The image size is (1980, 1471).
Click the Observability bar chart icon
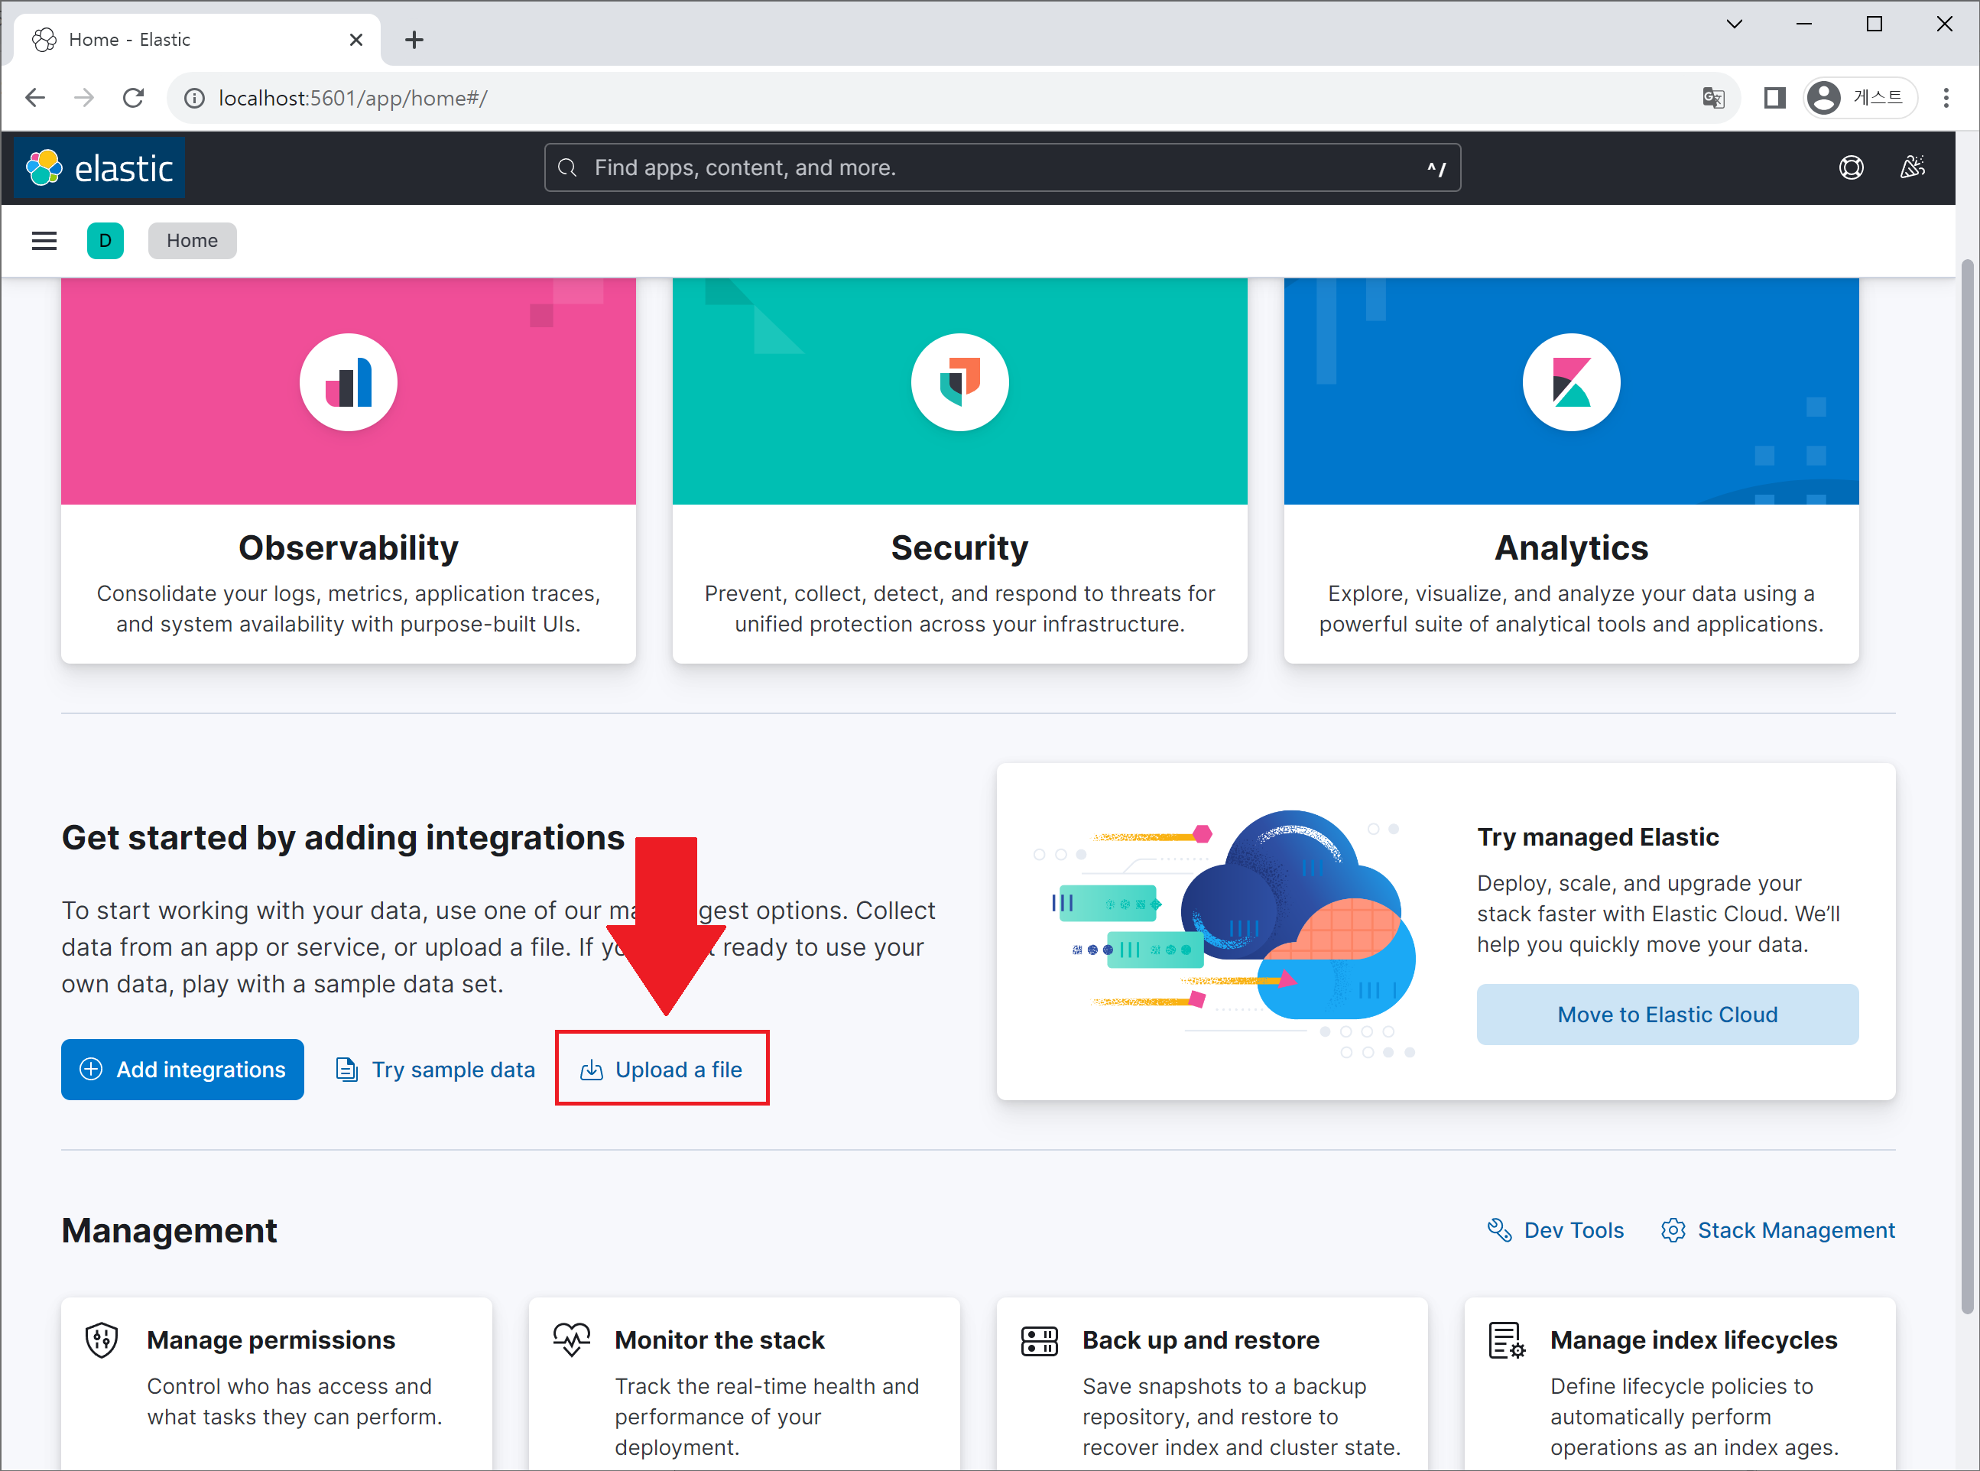click(348, 383)
